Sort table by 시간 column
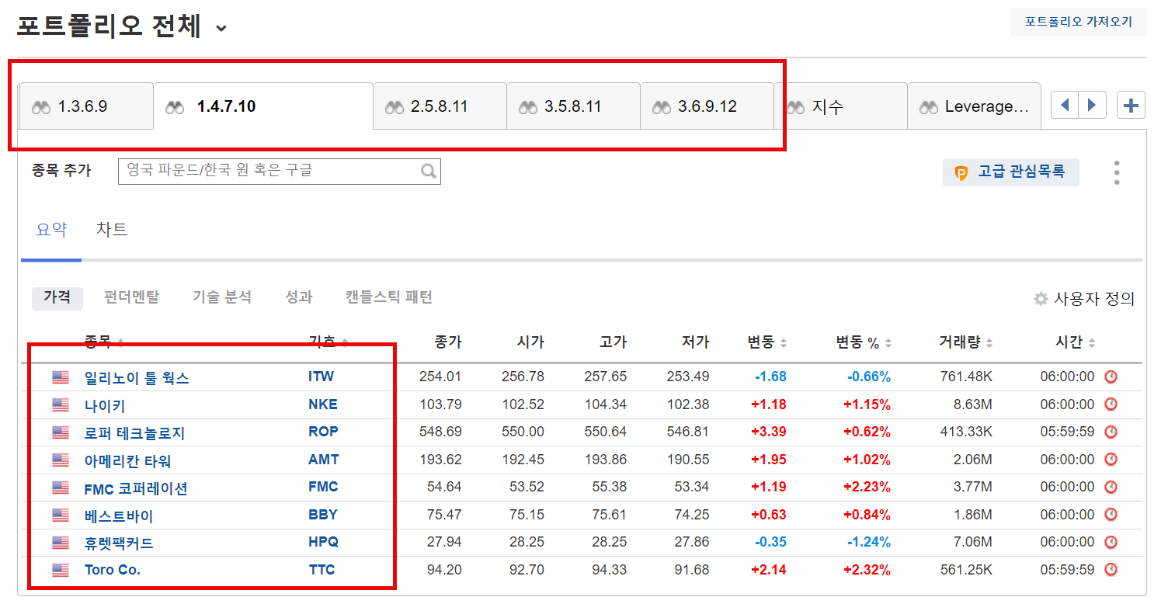 1075,342
